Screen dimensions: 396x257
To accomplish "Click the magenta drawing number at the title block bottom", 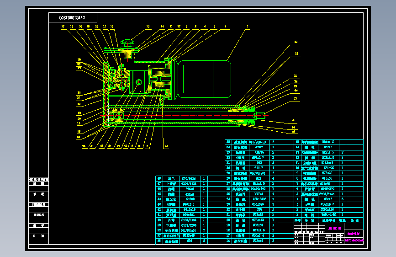I will (x=354, y=241).
